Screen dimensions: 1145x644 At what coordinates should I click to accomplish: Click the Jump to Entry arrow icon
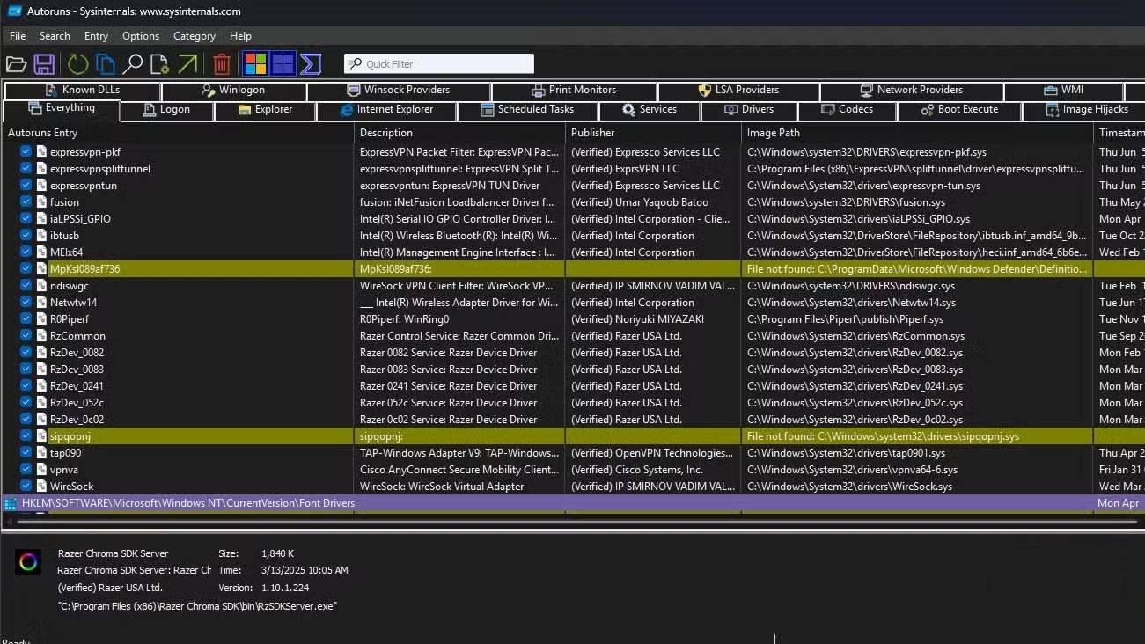pyautogui.click(x=187, y=64)
